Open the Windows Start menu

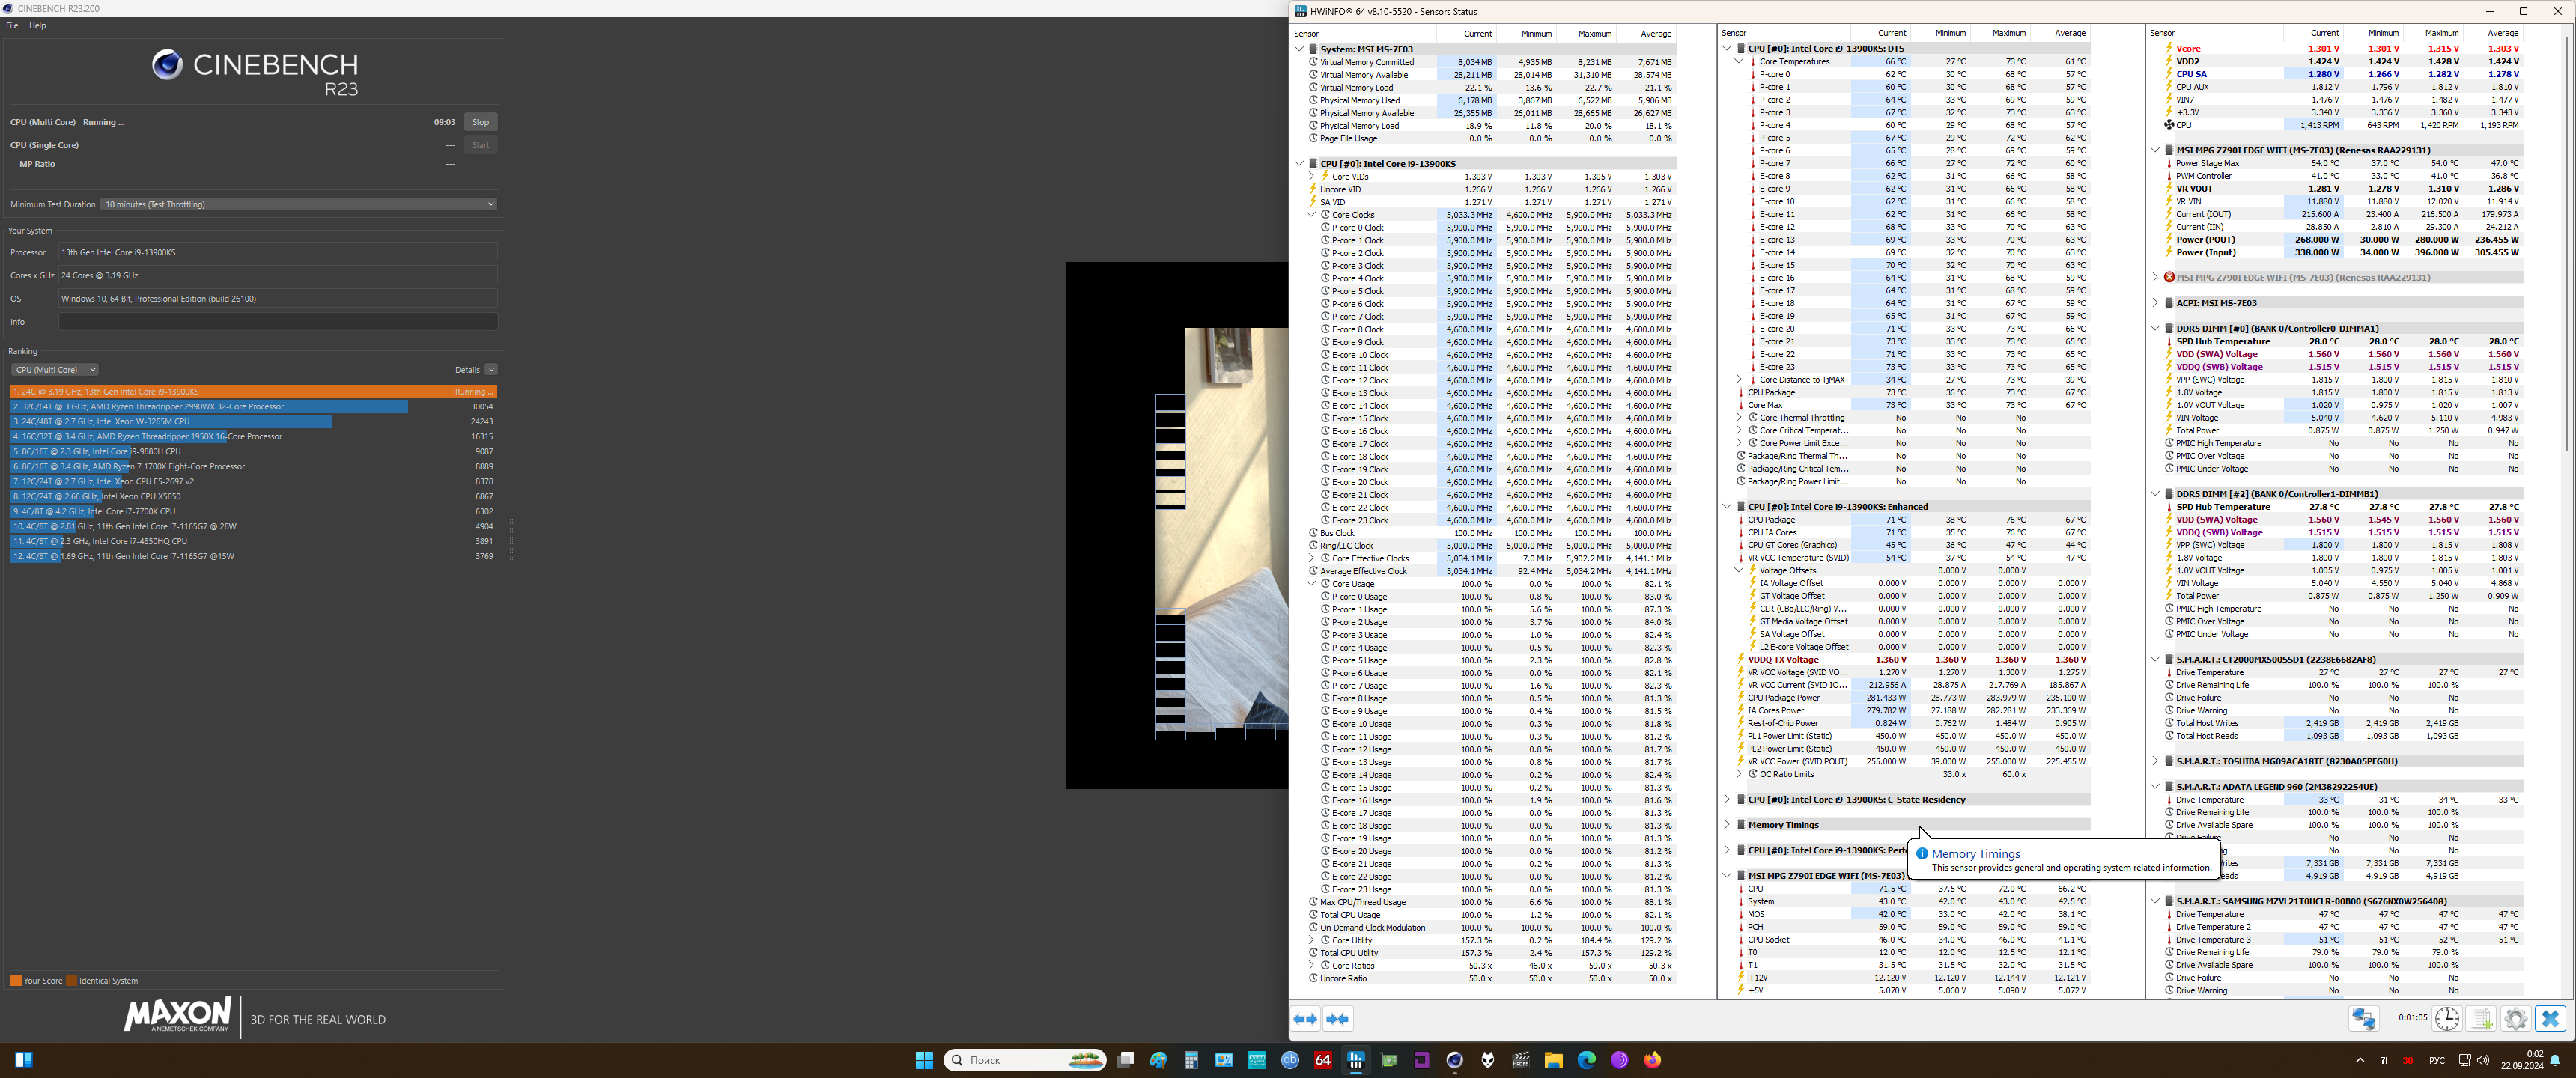coord(923,1060)
